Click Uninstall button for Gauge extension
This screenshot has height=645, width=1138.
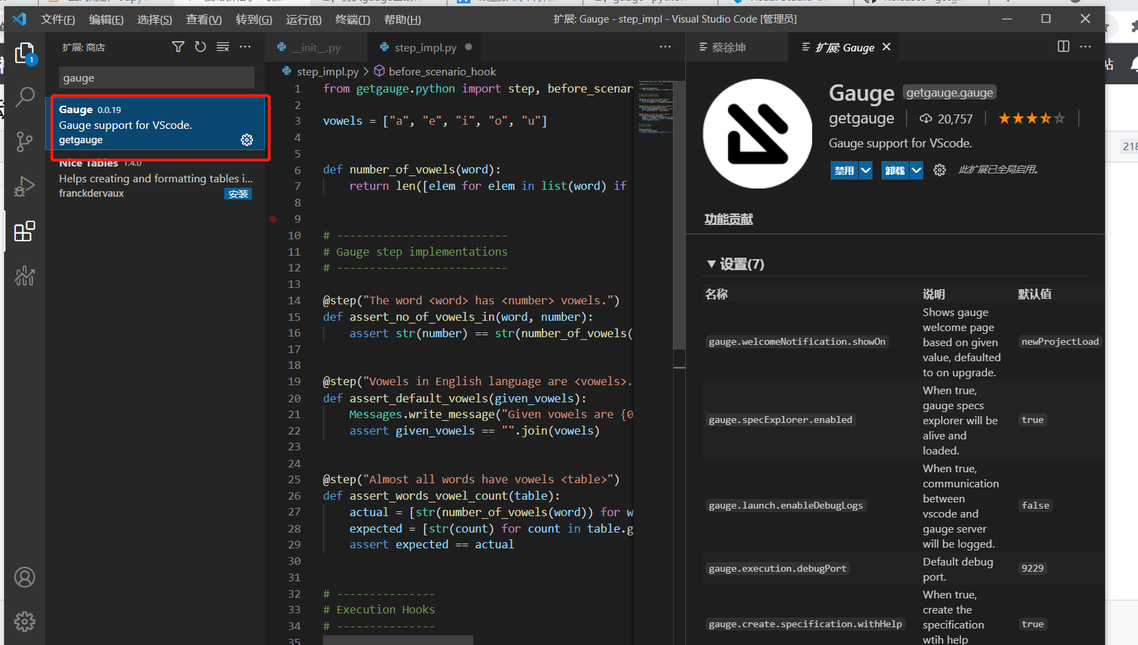tap(894, 170)
